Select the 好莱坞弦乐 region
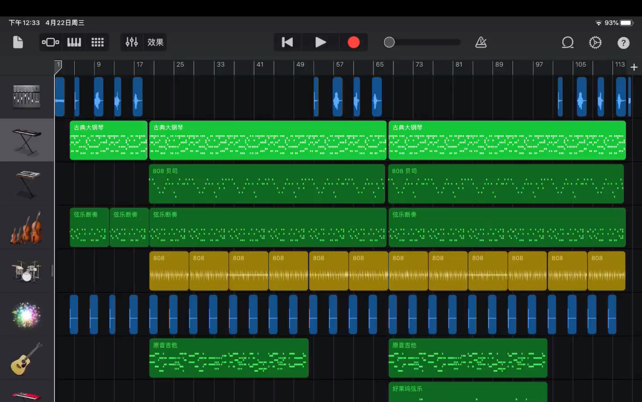The width and height of the screenshot is (642, 402). pos(468,392)
